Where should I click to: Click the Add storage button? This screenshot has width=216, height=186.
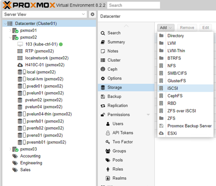tap(166, 28)
